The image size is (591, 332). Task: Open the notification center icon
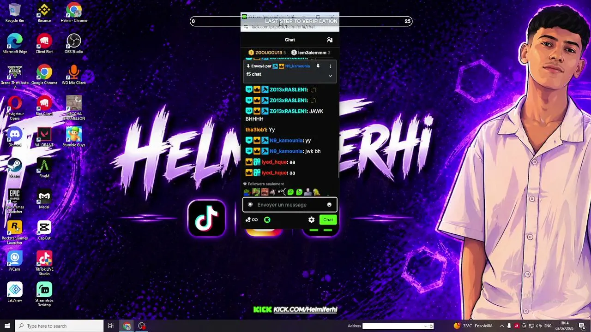coord(582,326)
